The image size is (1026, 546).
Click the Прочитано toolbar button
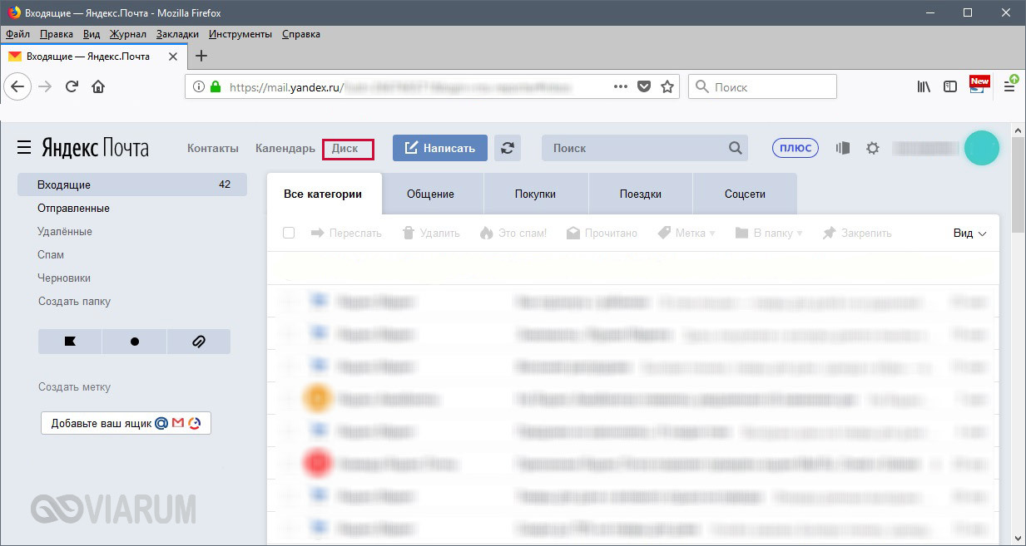[x=602, y=234]
